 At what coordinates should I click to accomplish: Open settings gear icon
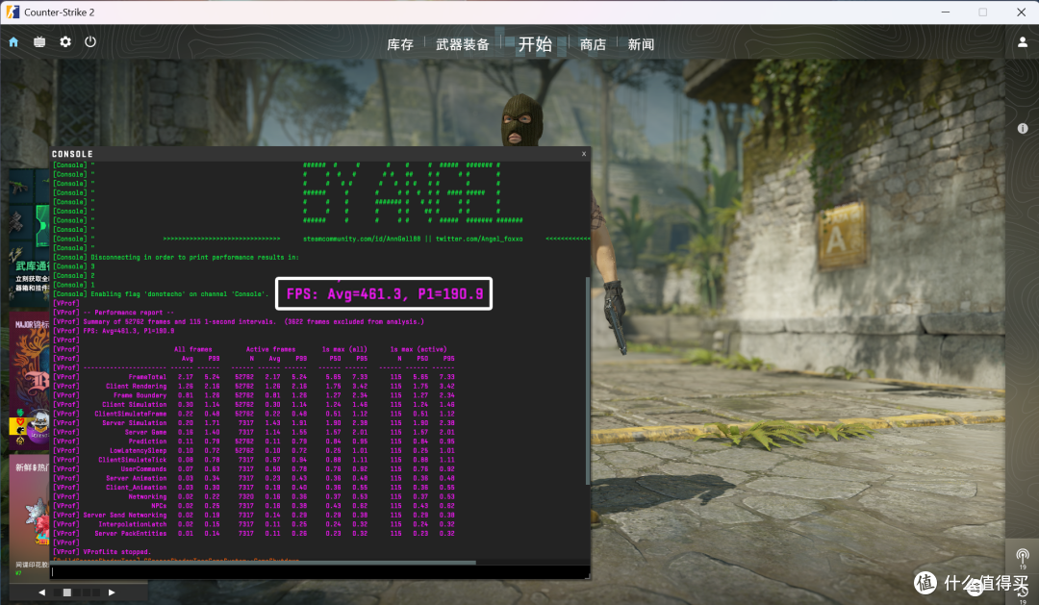click(65, 41)
